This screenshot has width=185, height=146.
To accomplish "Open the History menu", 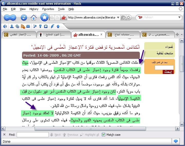I will pos(34,9).
